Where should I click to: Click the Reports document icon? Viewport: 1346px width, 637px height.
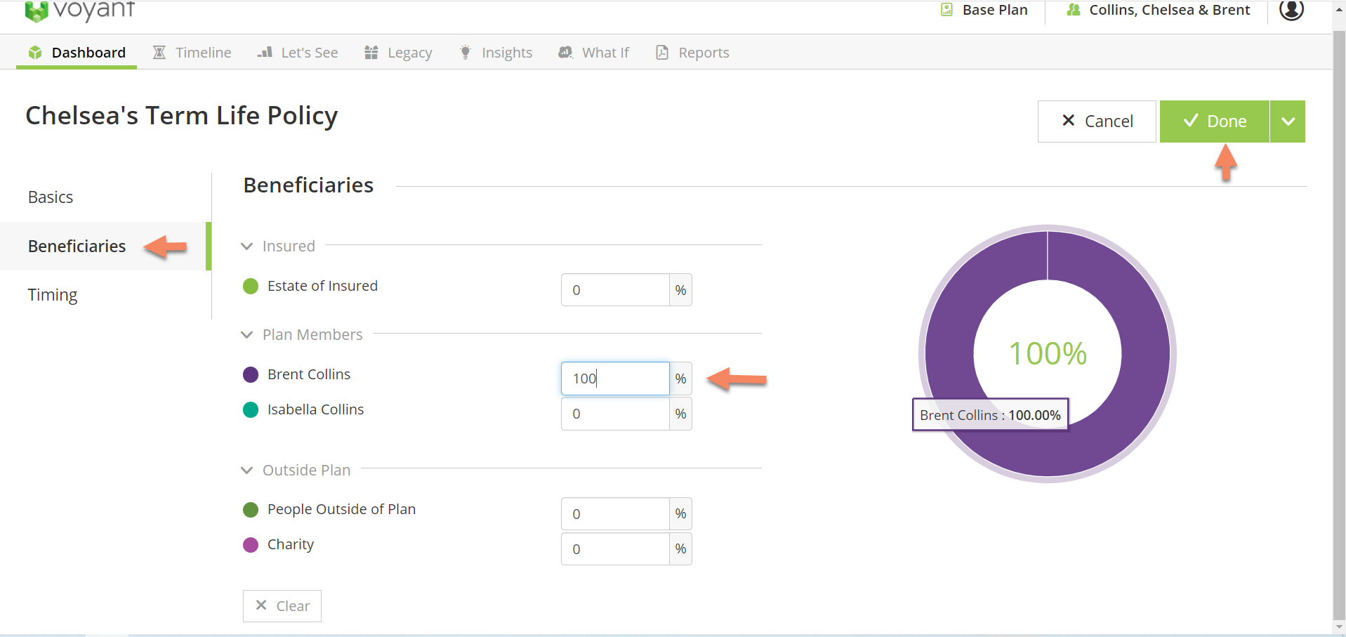tap(662, 53)
